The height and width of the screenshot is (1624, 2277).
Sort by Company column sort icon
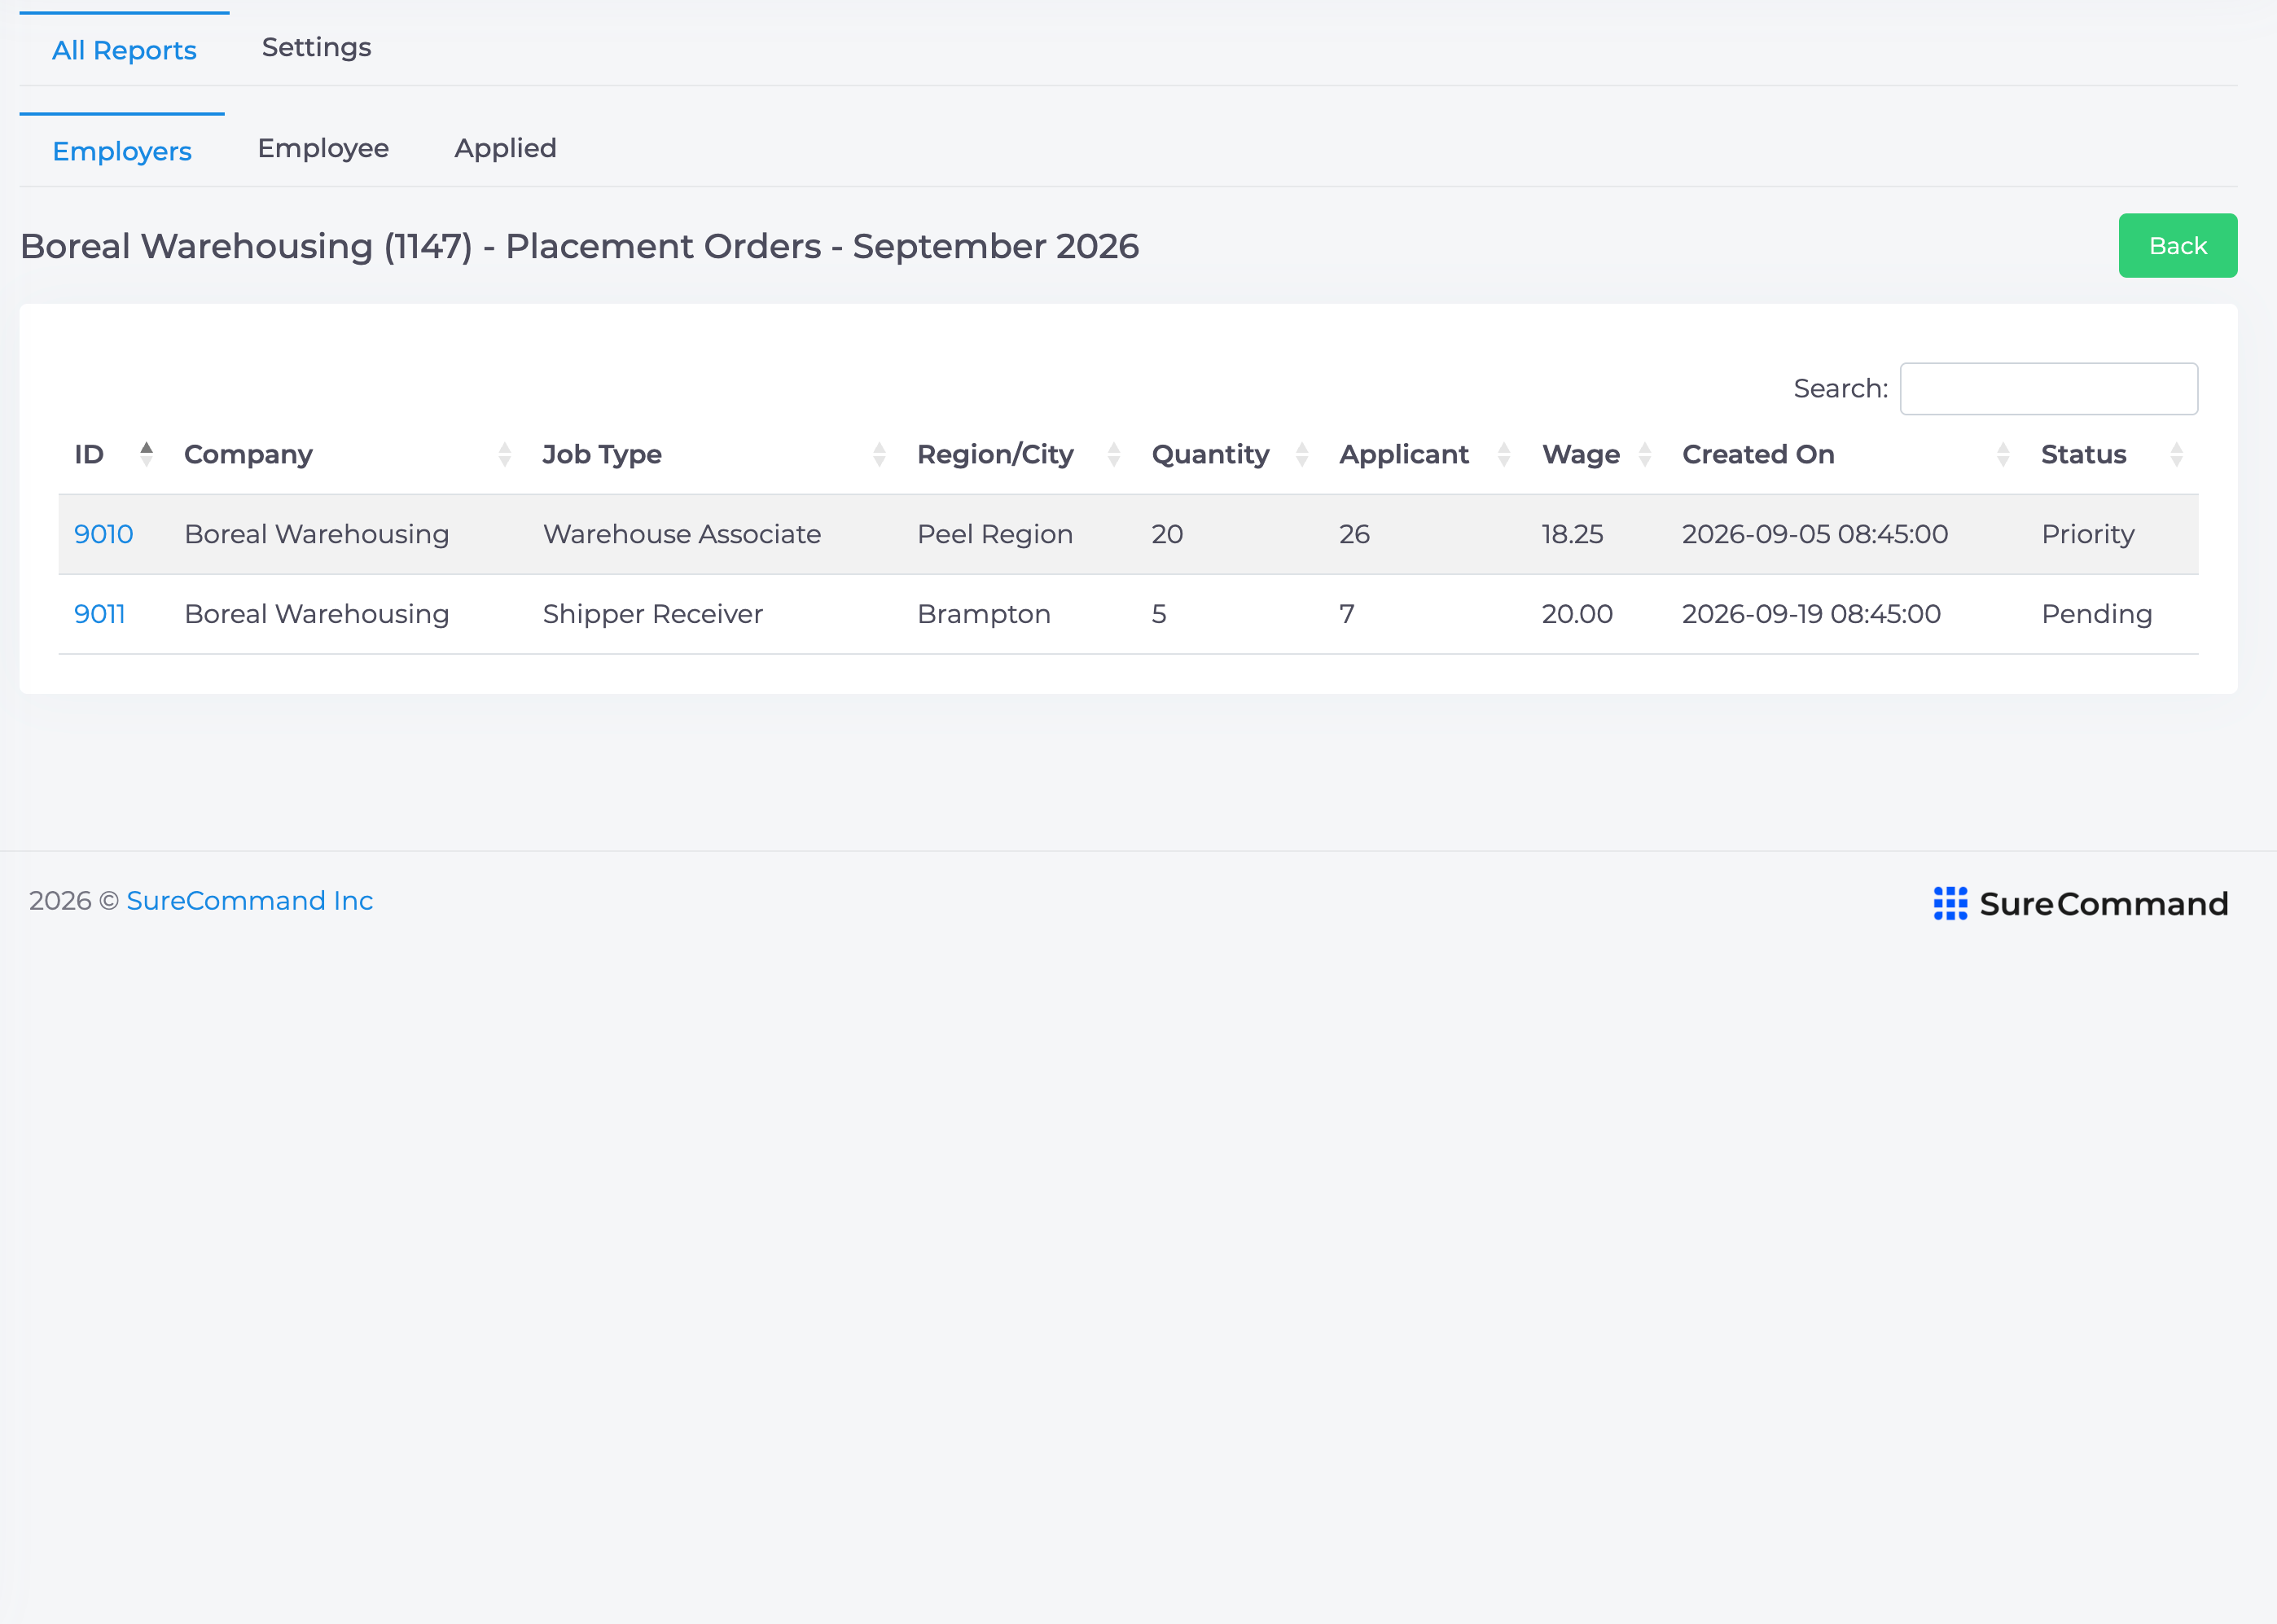point(505,454)
